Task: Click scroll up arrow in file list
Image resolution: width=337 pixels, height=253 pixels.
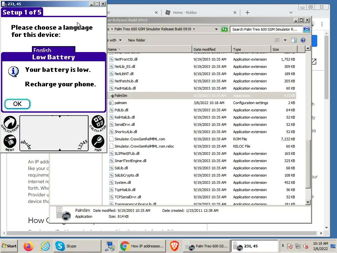Action: click(x=308, y=48)
